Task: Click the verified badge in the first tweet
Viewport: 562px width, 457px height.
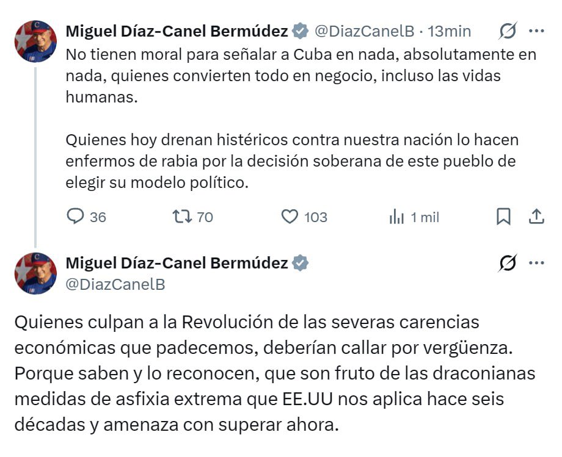Action: tap(300, 31)
